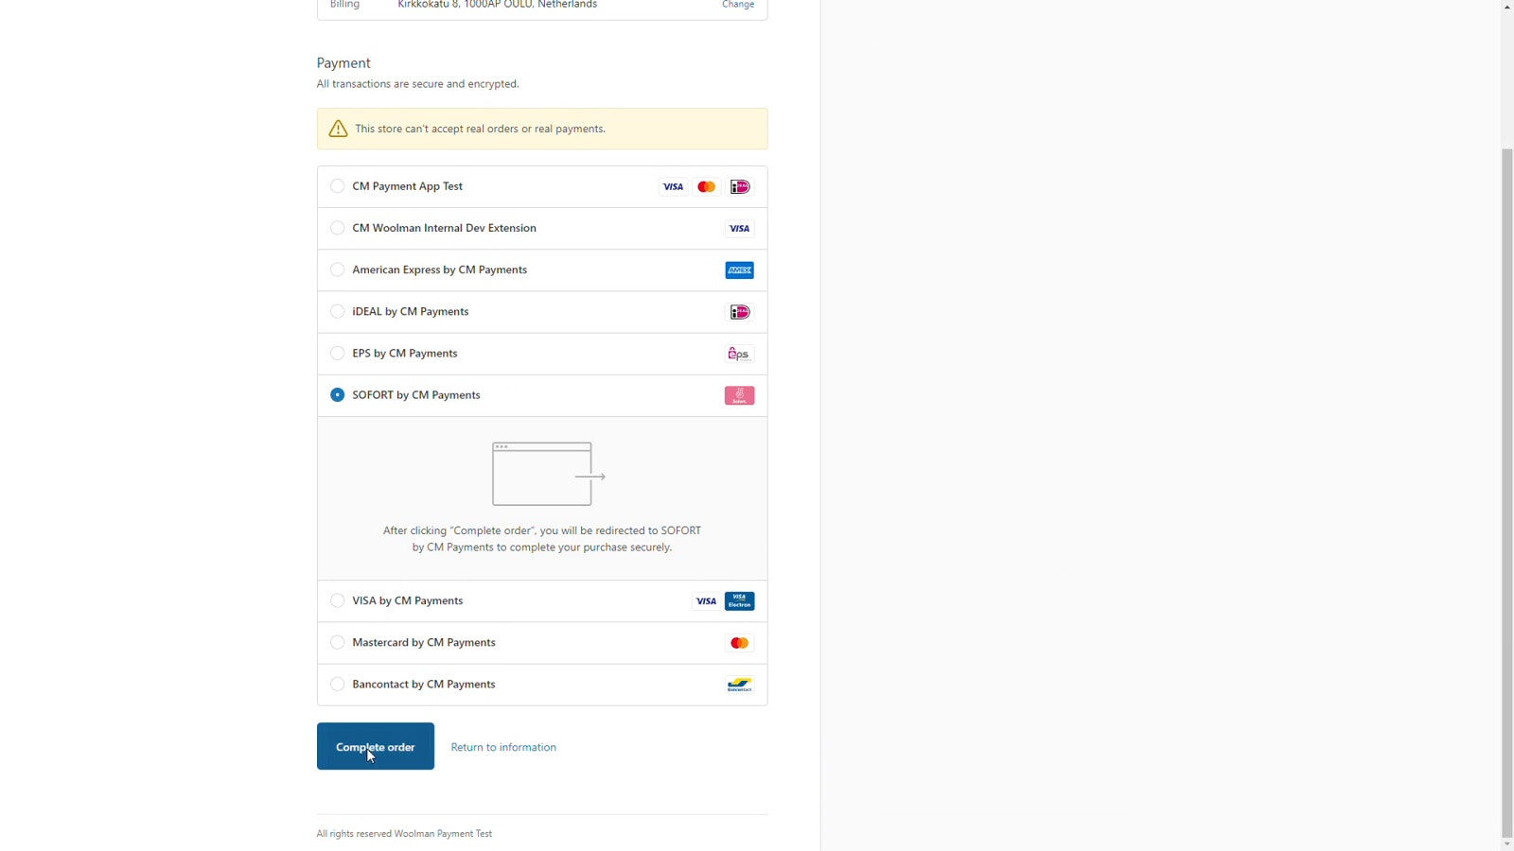The height and width of the screenshot is (851, 1514).
Task: Choose VISA by CM Payments radio
Action: (x=337, y=600)
